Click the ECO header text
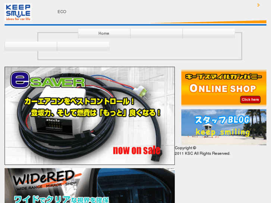This screenshot has height=203, width=271. click(62, 12)
